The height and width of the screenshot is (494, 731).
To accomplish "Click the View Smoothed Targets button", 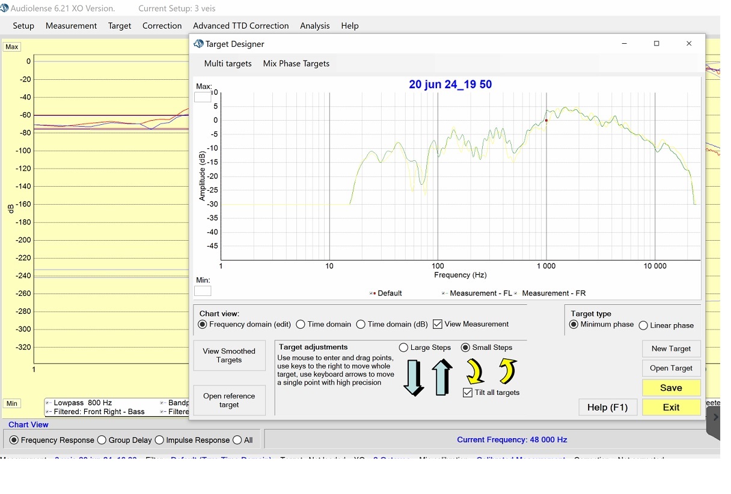I will tap(229, 355).
